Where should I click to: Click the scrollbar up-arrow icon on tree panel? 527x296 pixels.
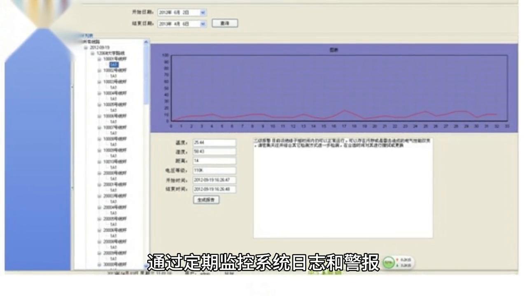[146, 42]
